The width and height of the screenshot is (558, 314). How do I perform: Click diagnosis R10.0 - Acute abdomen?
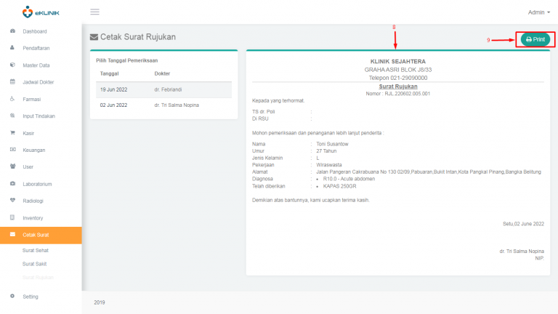[x=349, y=179]
